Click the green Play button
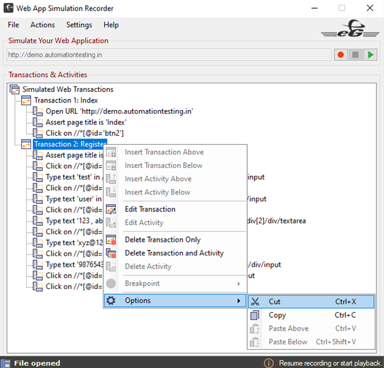Image resolution: width=384 pixels, height=368 pixels. click(x=370, y=55)
